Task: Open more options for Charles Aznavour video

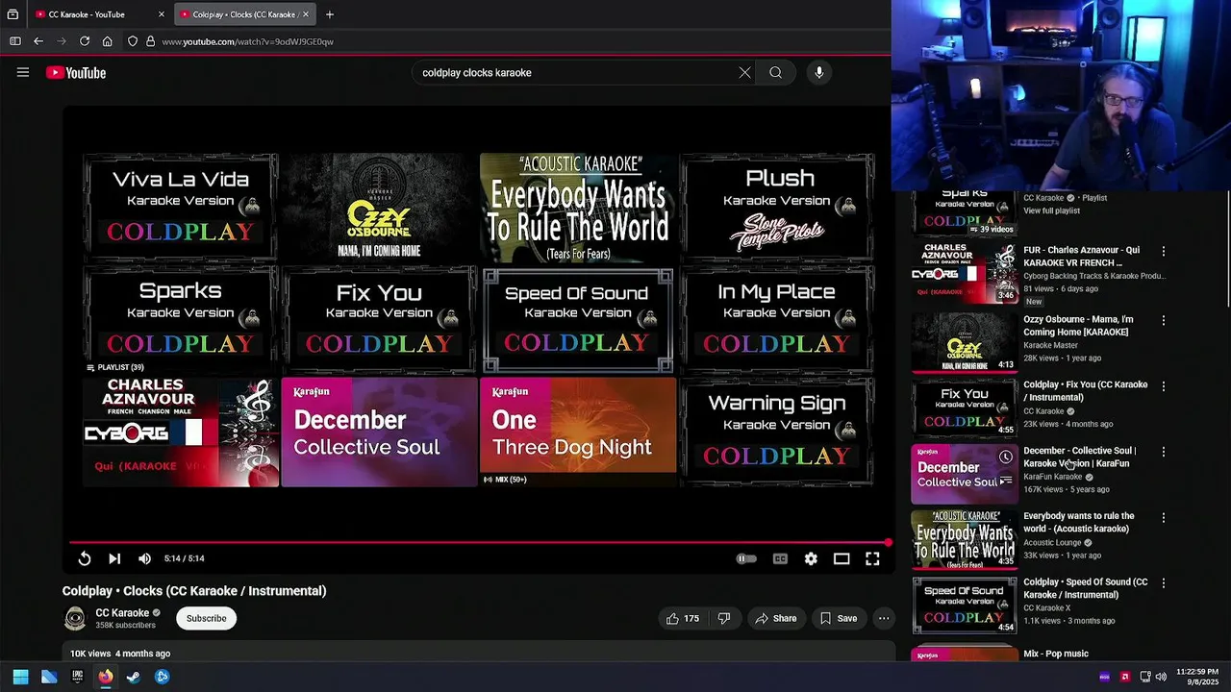Action: (x=1164, y=251)
